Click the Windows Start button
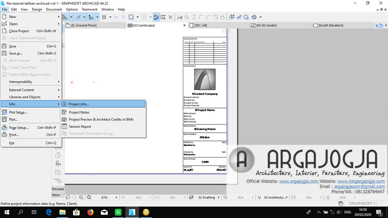This screenshot has height=218, width=388. point(7,212)
